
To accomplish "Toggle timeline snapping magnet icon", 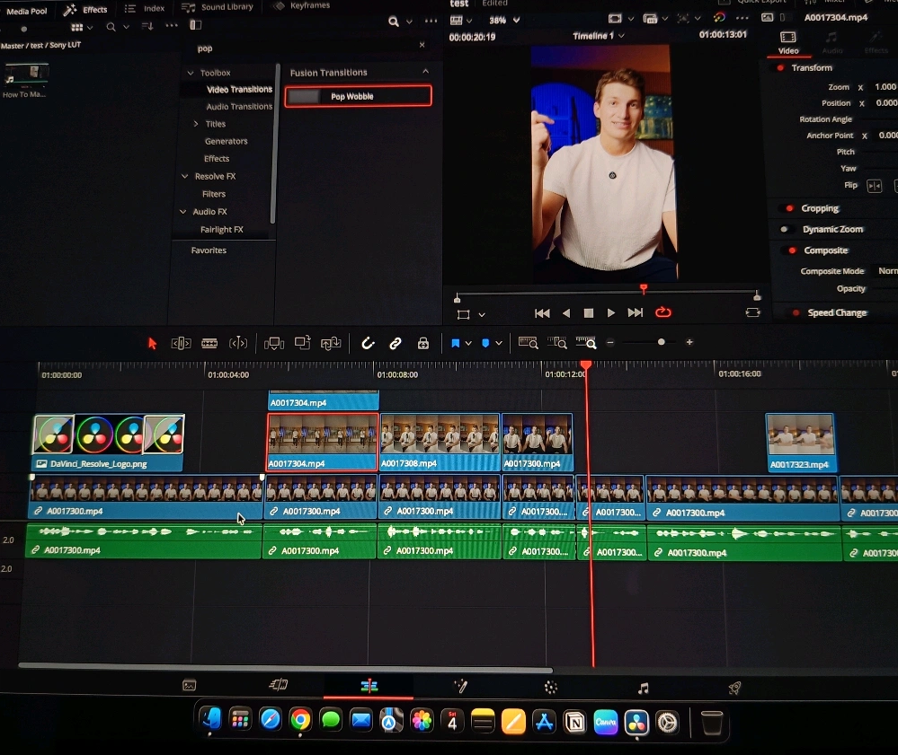I will (367, 343).
